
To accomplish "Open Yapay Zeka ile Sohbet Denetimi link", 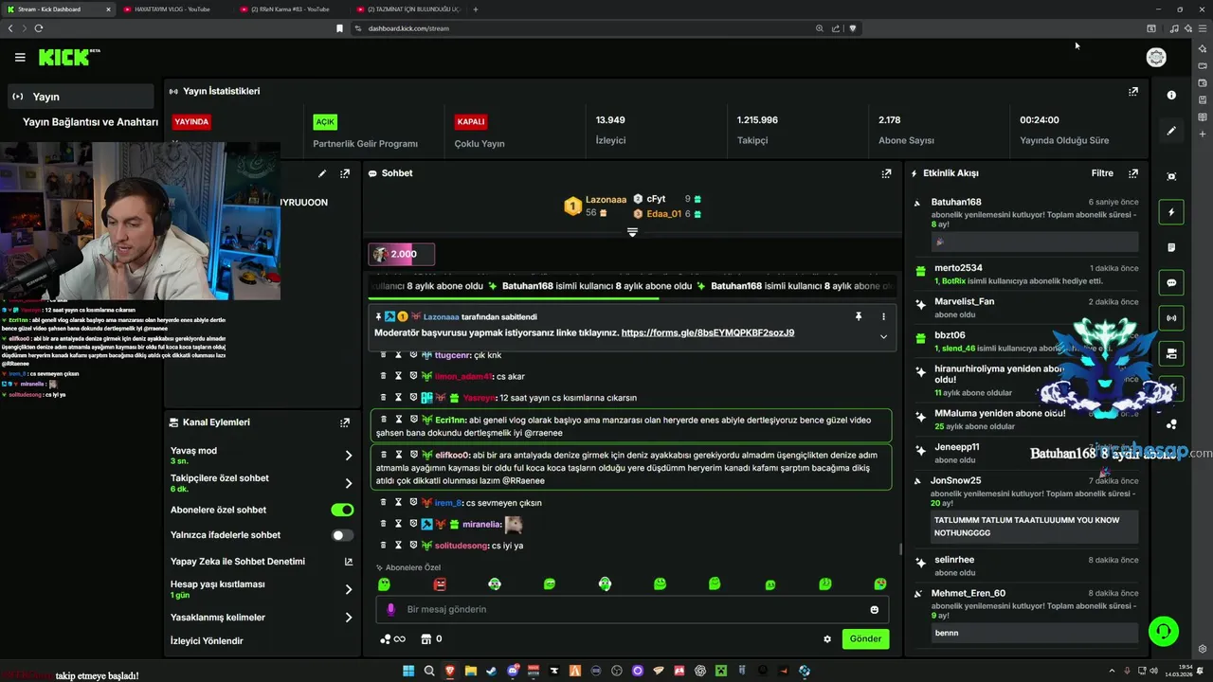I will click(262, 562).
